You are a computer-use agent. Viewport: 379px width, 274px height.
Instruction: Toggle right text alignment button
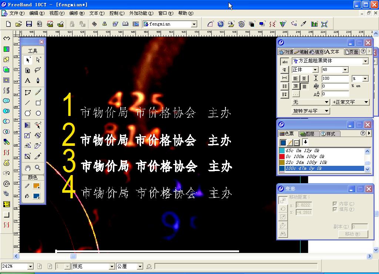pyautogui.click(x=295, y=86)
